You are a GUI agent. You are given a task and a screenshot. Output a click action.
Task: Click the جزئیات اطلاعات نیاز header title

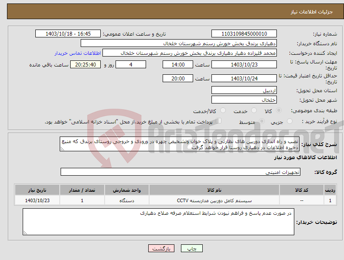tap(312, 12)
